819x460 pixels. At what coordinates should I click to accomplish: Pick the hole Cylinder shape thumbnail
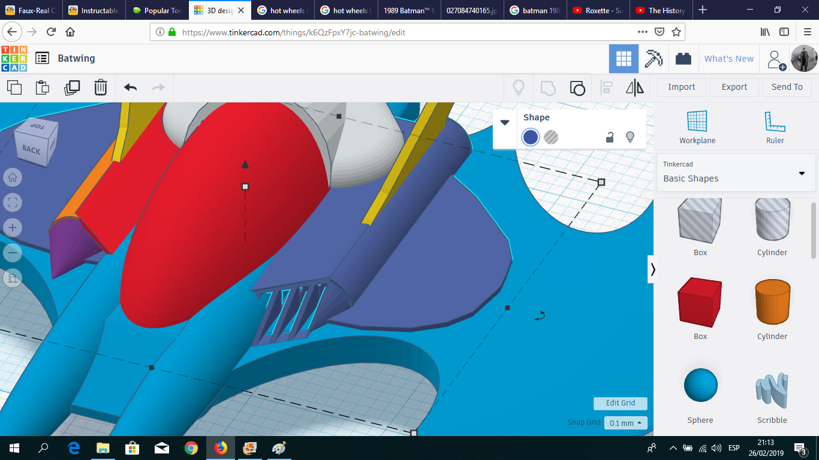pos(772,220)
